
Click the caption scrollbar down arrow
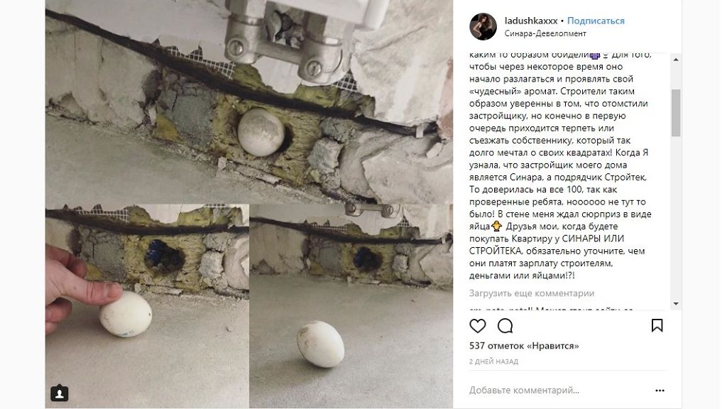point(676,304)
